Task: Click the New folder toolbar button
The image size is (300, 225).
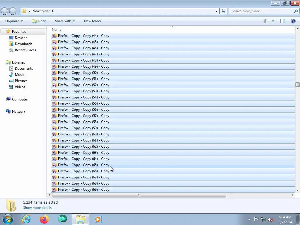Action: (x=93, y=21)
